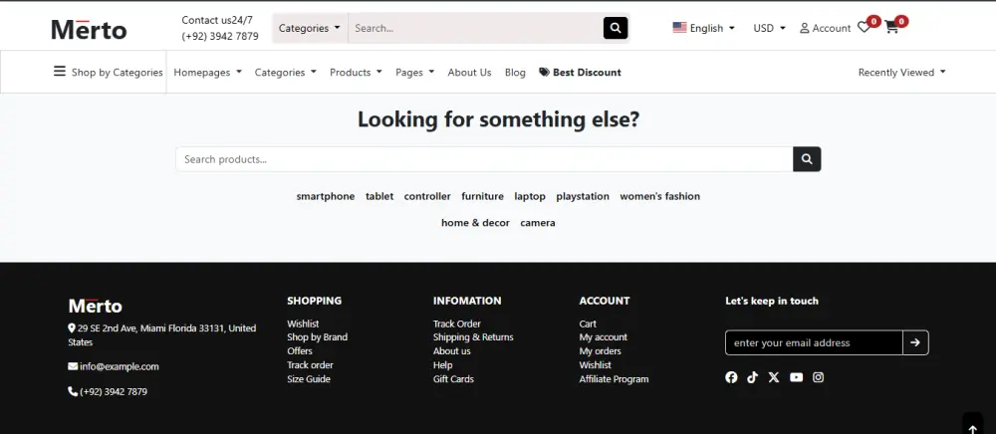The image size is (996, 434).
Task: Open the TikTok social icon
Action: [x=753, y=377]
